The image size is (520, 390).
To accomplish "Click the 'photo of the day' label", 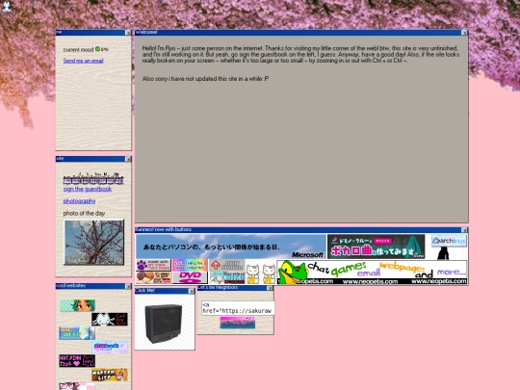I will pos(84,213).
